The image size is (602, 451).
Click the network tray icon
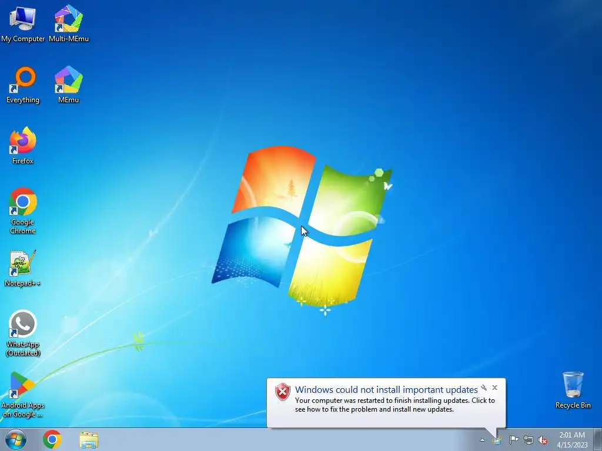point(529,440)
